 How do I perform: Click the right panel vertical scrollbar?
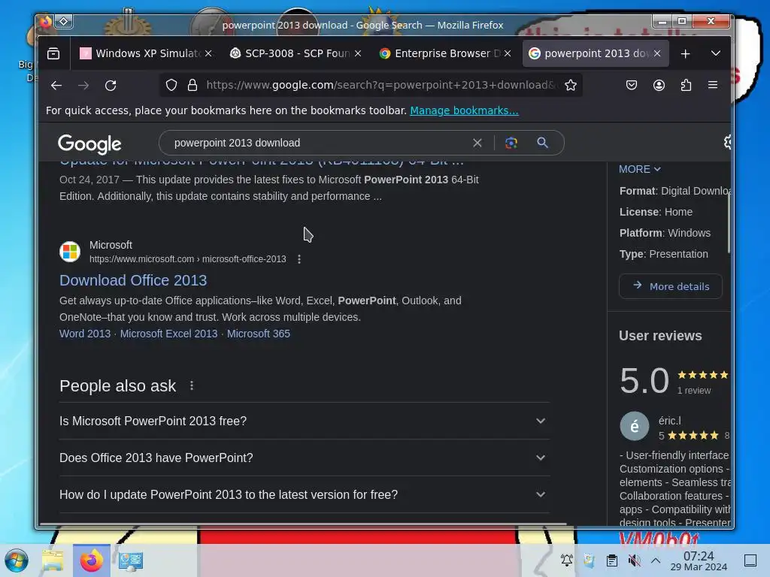pos(729,221)
